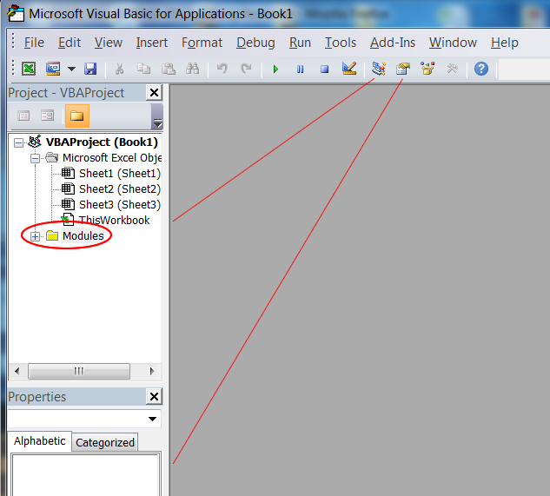
Task: Select Sheet1 (Sheet1) in project tree
Action: (120, 173)
